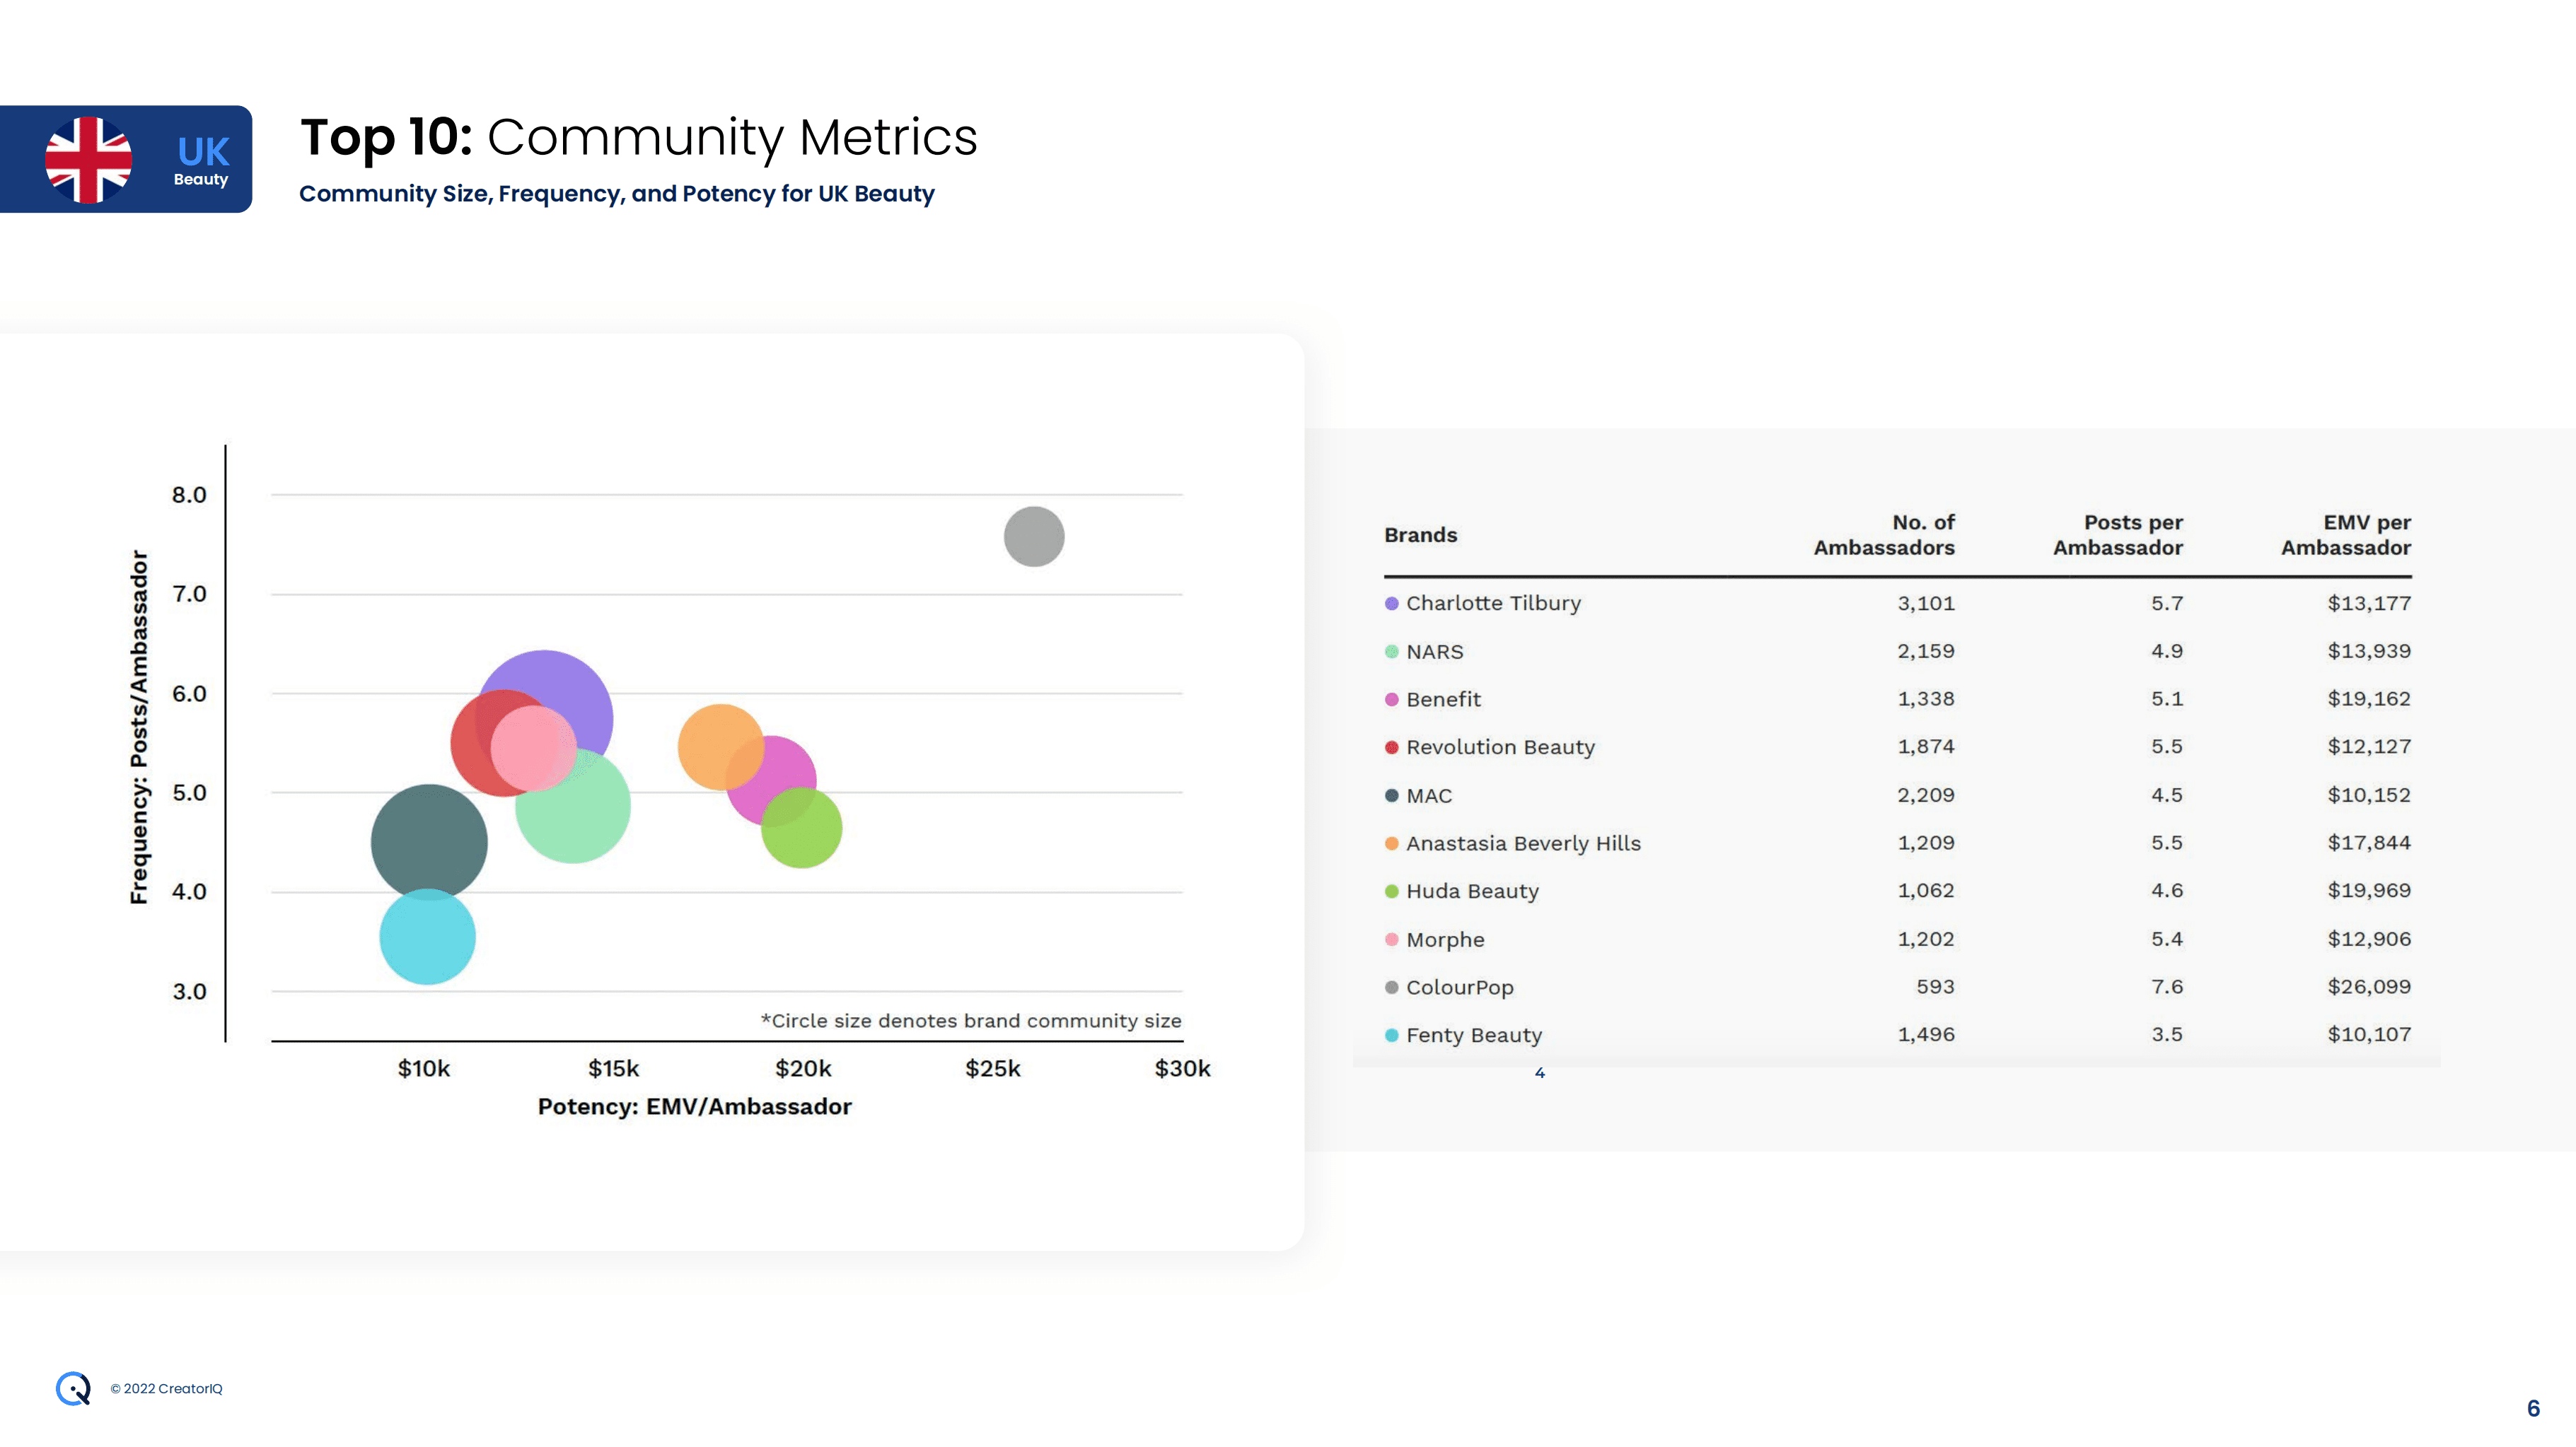The width and height of the screenshot is (2576, 1447).
Task: Click the red dot beside Revolution Beauty
Action: click(x=1391, y=747)
